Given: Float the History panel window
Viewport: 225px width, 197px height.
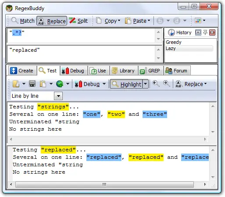Looking at the screenshot, I should point(198,32).
